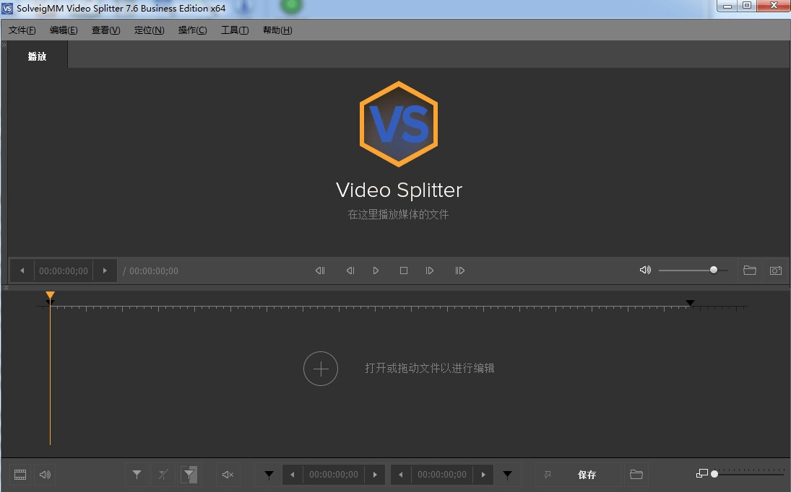This screenshot has width=791, height=492.
Task: Open the 工具(T) menu
Action: tap(235, 30)
